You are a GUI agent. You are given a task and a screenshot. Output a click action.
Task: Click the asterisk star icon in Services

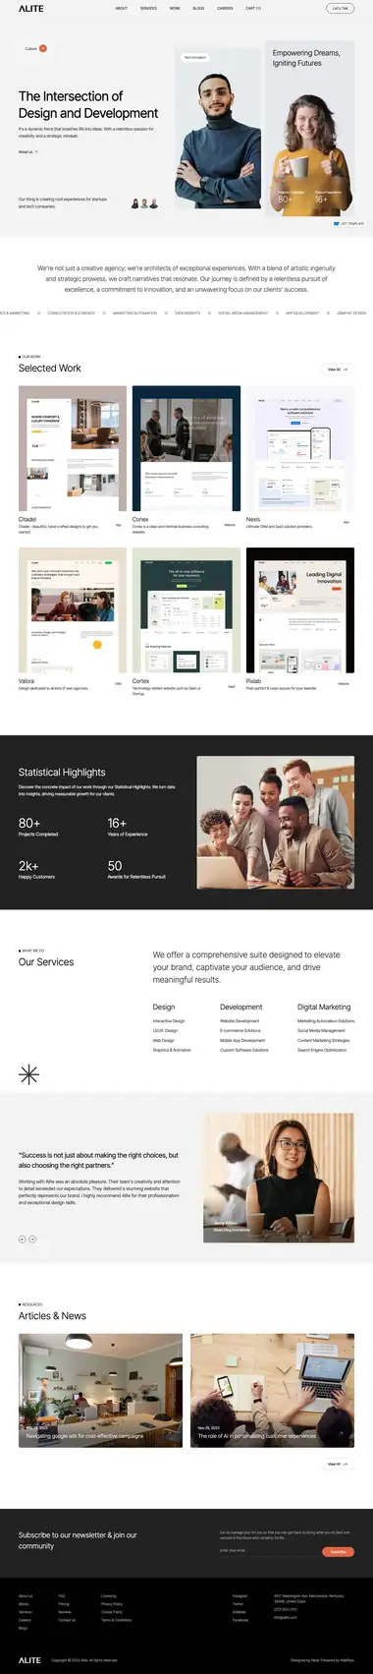click(28, 1074)
